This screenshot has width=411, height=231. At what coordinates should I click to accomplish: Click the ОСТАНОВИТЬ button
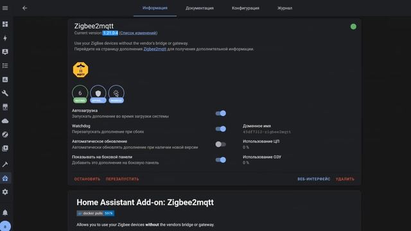tap(87, 179)
